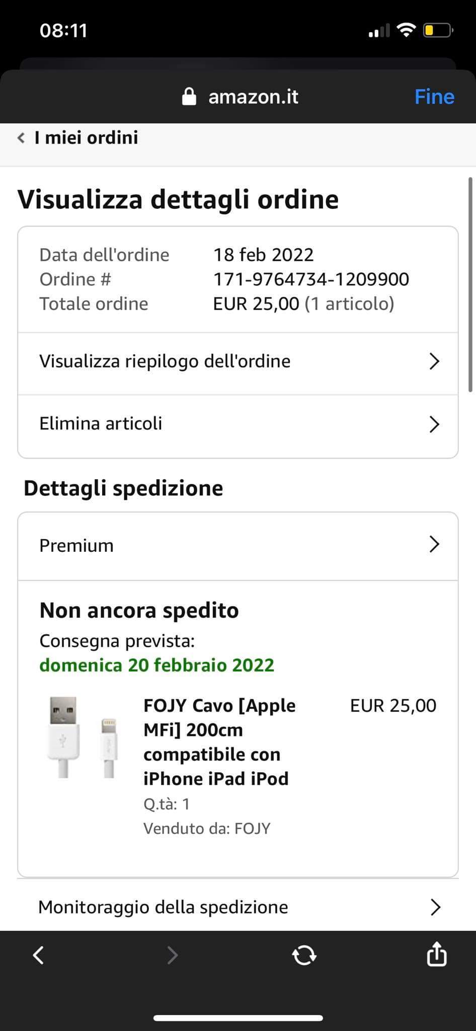Tap the FOJY cable product thumbnail
476x1031 pixels.
pyautogui.click(x=84, y=738)
